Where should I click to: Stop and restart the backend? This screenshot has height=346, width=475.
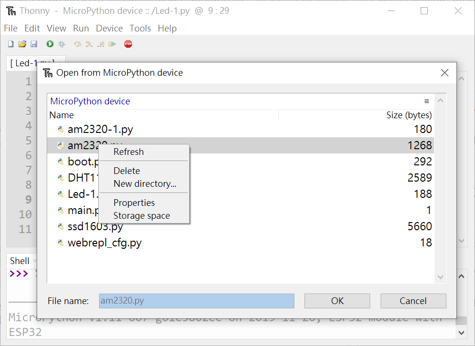[x=128, y=43]
